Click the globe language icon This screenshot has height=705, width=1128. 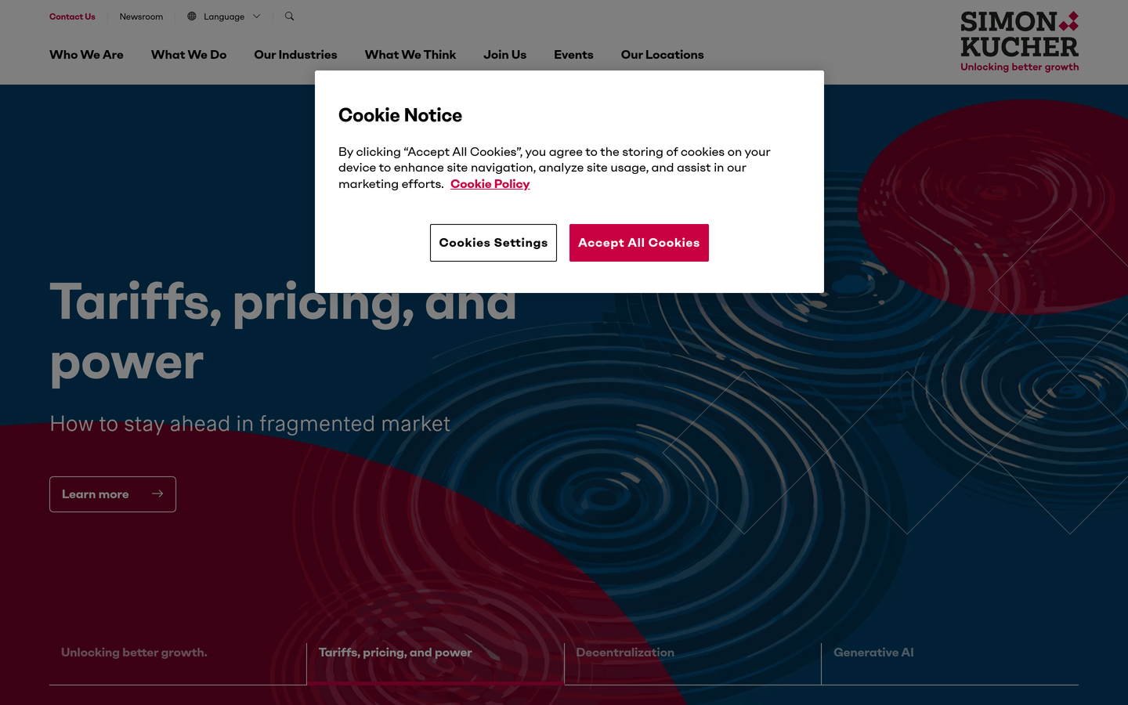192,16
